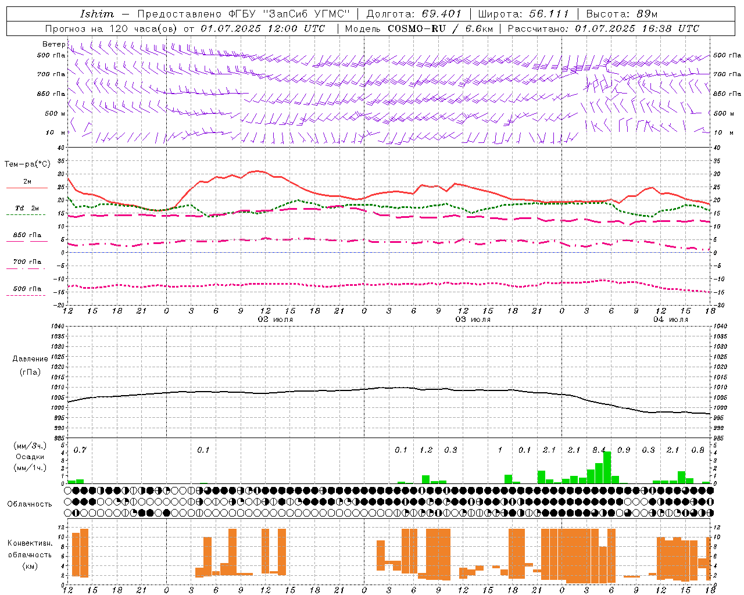
Task: Click the precipitation value "0.8"
Action: pos(698,450)
